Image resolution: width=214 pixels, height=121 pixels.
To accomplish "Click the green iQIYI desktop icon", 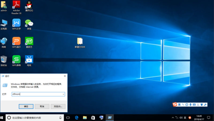I will click(x=29, y=41).
